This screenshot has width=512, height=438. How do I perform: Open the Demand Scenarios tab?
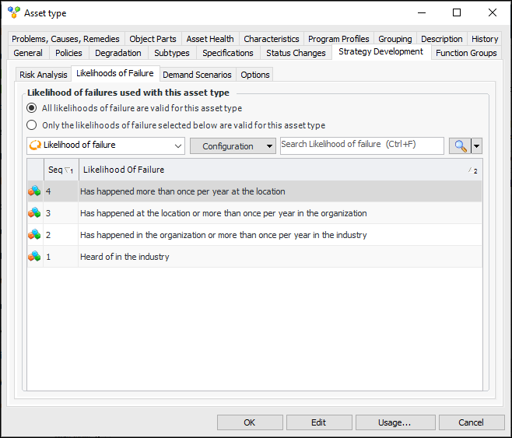coord(197,75)
